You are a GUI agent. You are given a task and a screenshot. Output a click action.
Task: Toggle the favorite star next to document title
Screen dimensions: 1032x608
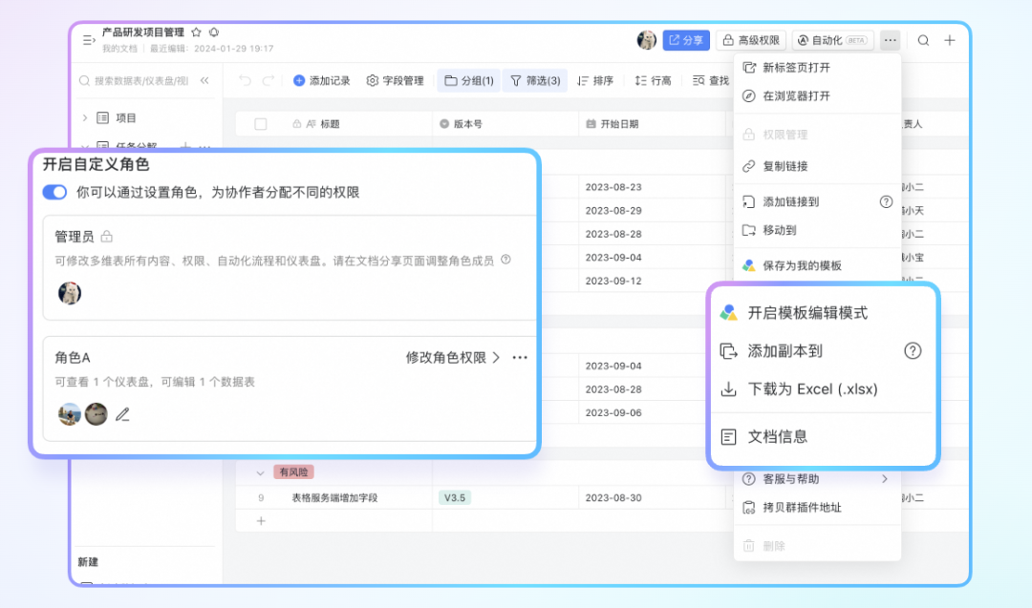[196, 32]
